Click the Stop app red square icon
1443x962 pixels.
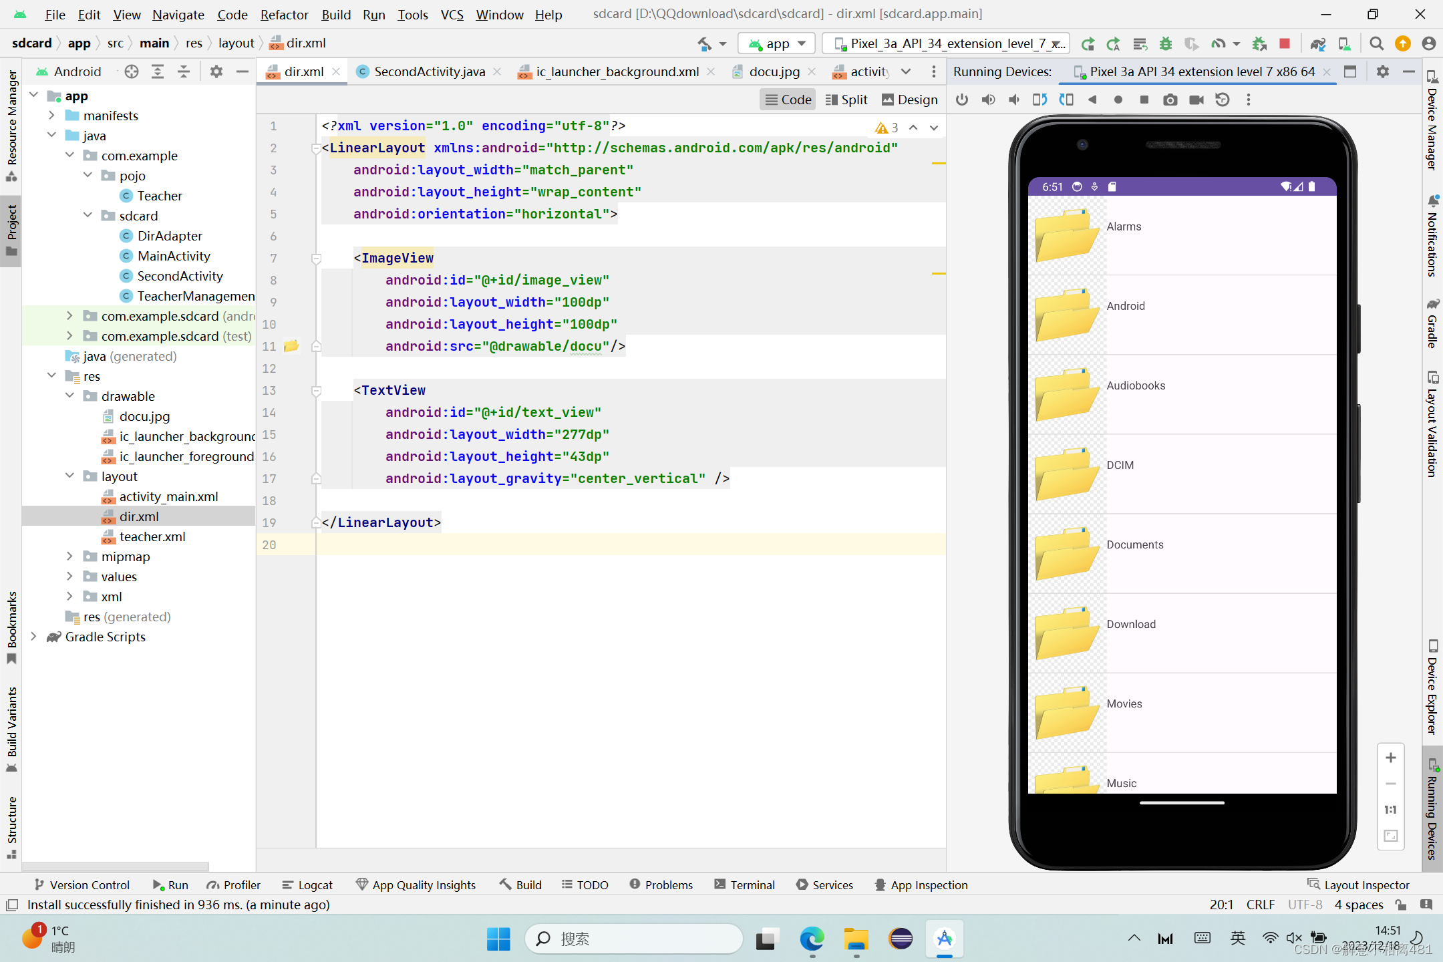[x=1284, y=43]
